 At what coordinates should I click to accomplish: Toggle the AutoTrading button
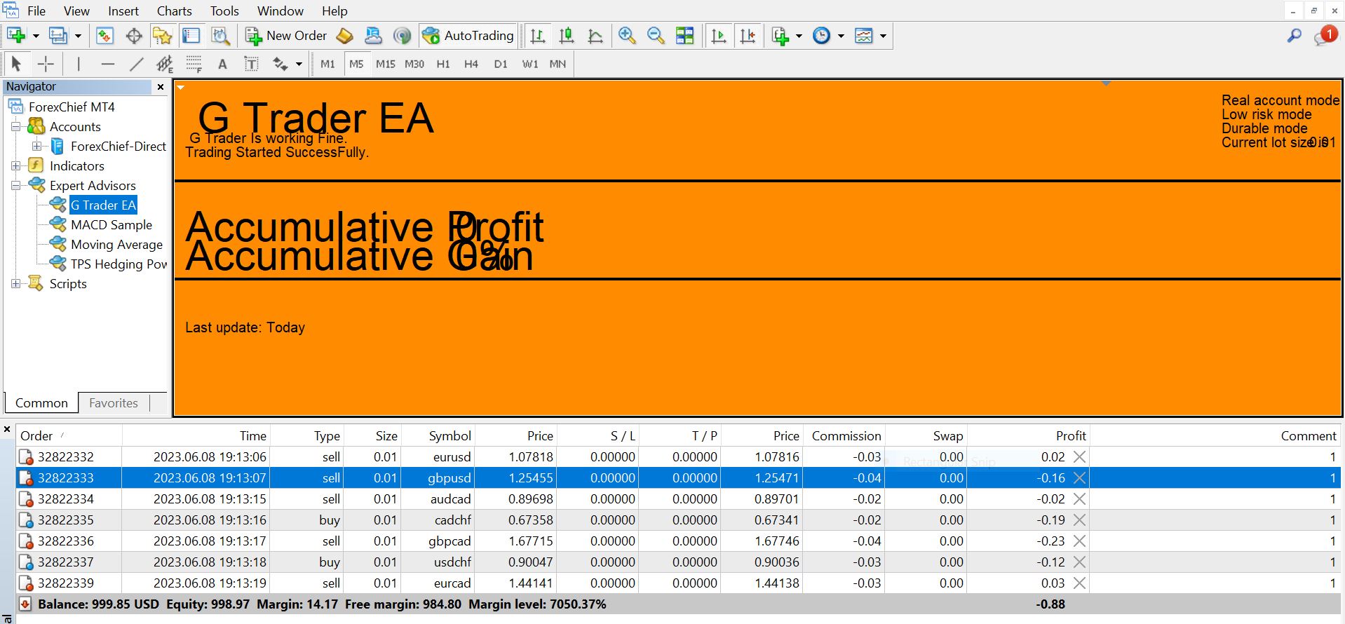(x=468, y=36)
